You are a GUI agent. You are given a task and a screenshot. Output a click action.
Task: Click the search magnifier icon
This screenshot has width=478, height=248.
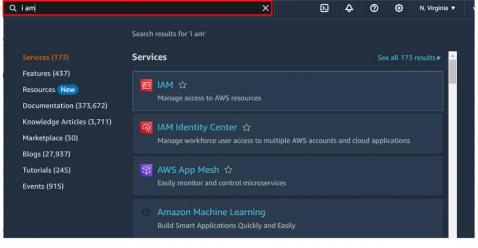pyautogui.click(x=13, y=8)
